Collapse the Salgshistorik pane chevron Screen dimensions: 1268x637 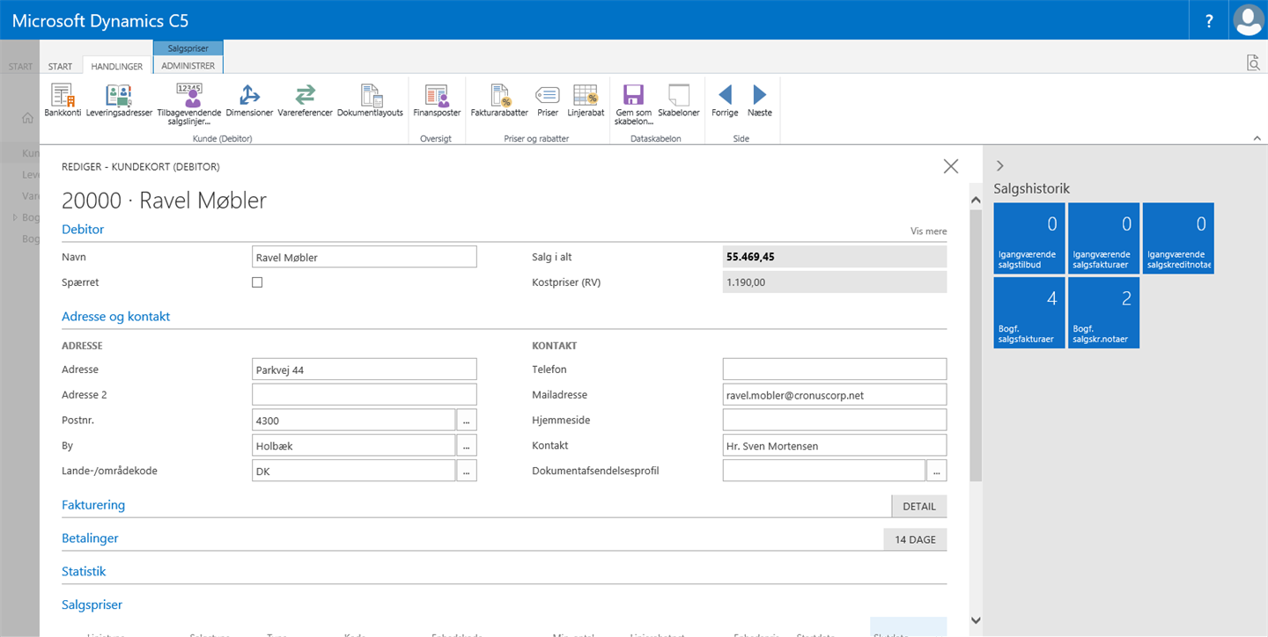coord(999,165)
